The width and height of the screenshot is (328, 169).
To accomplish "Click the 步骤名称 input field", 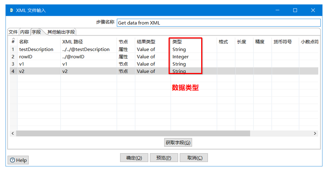I will point(218,23).
